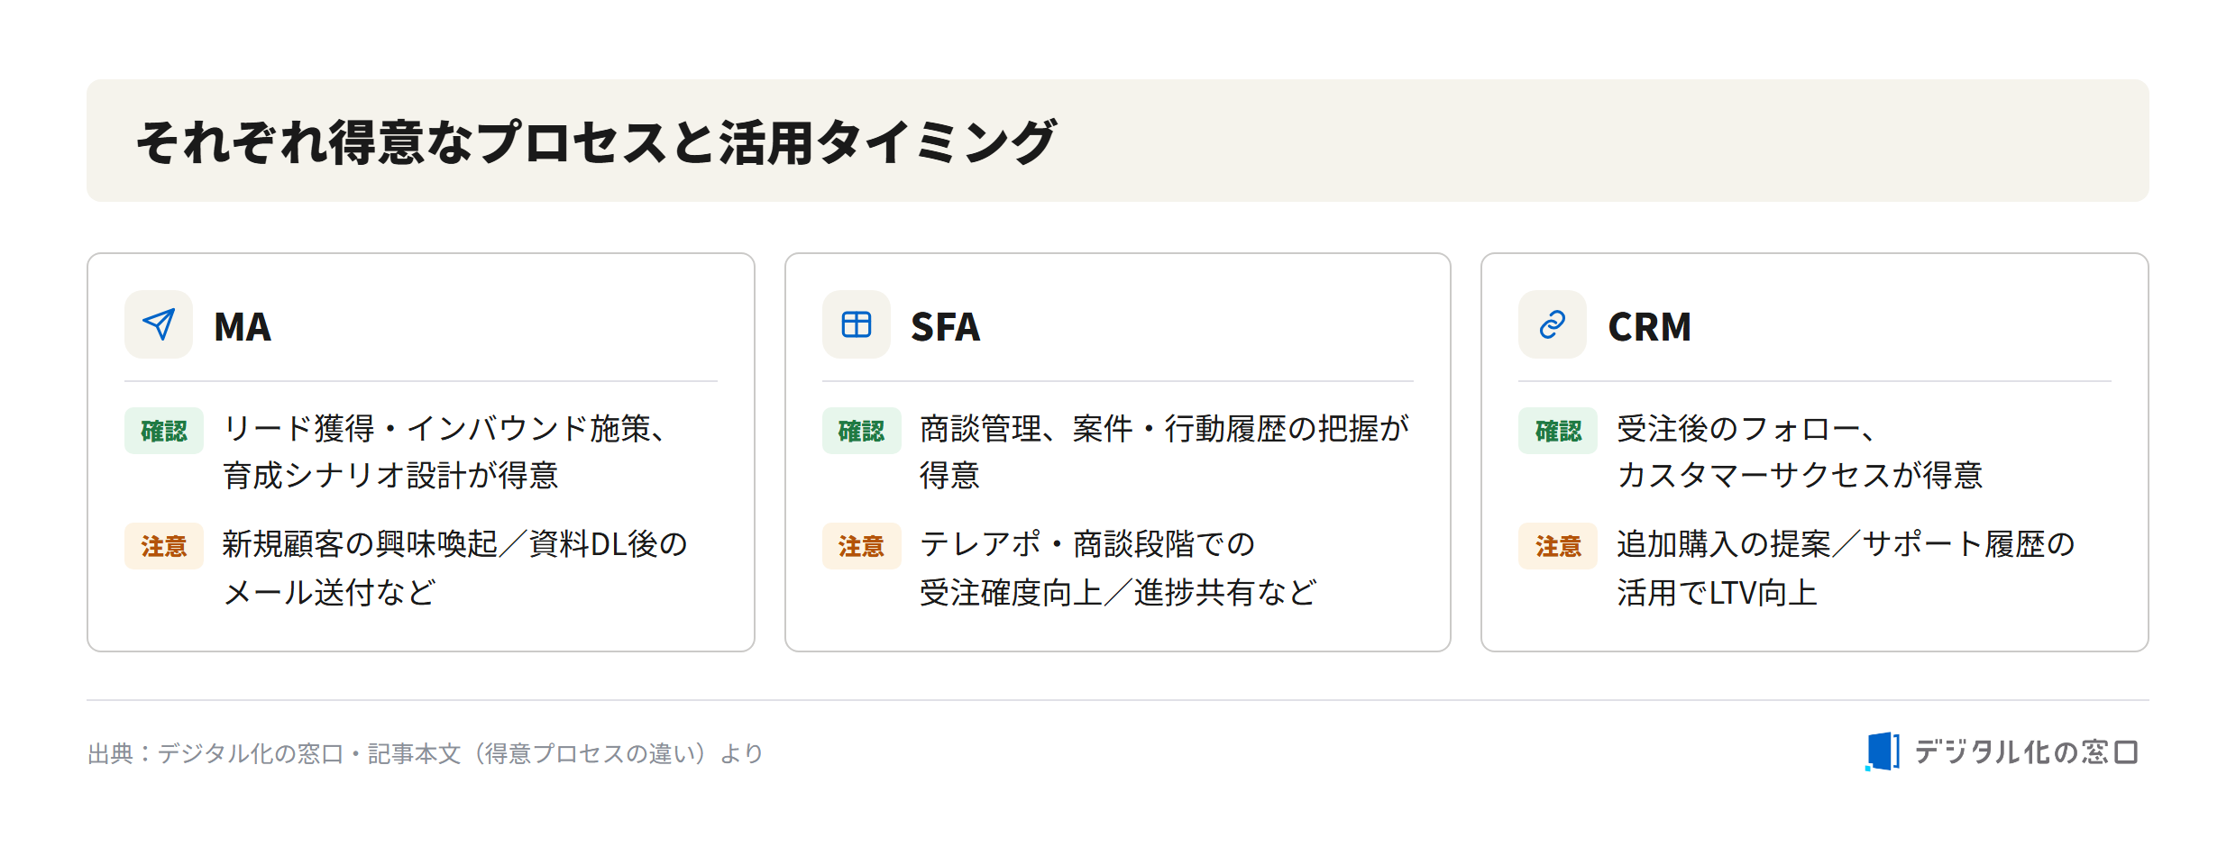Click the title それぞれ得意なプロセスと活用タイミング
2236x856 pixels.
(596, 141)
